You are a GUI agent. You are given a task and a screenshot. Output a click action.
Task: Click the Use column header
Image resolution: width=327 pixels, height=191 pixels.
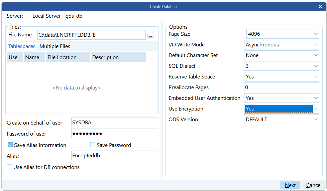tap(15, 57)
